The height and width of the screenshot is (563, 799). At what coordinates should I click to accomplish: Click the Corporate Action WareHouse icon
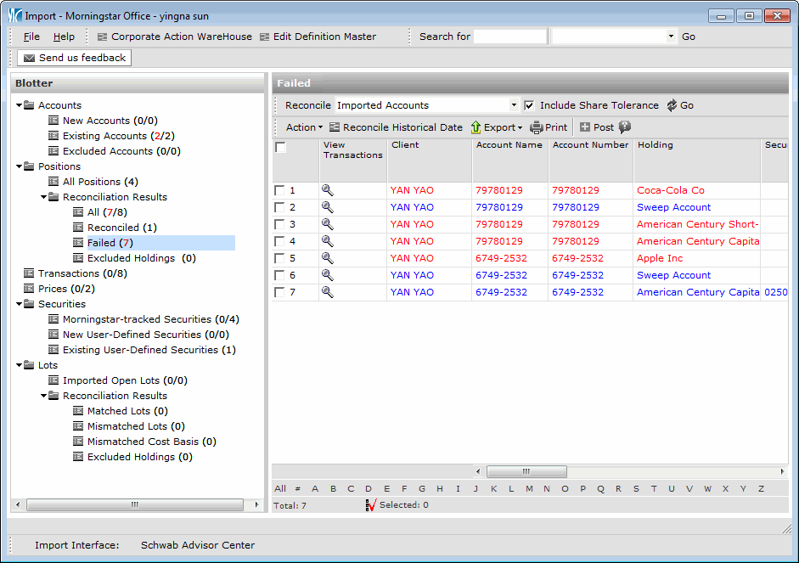coord(103,37)
